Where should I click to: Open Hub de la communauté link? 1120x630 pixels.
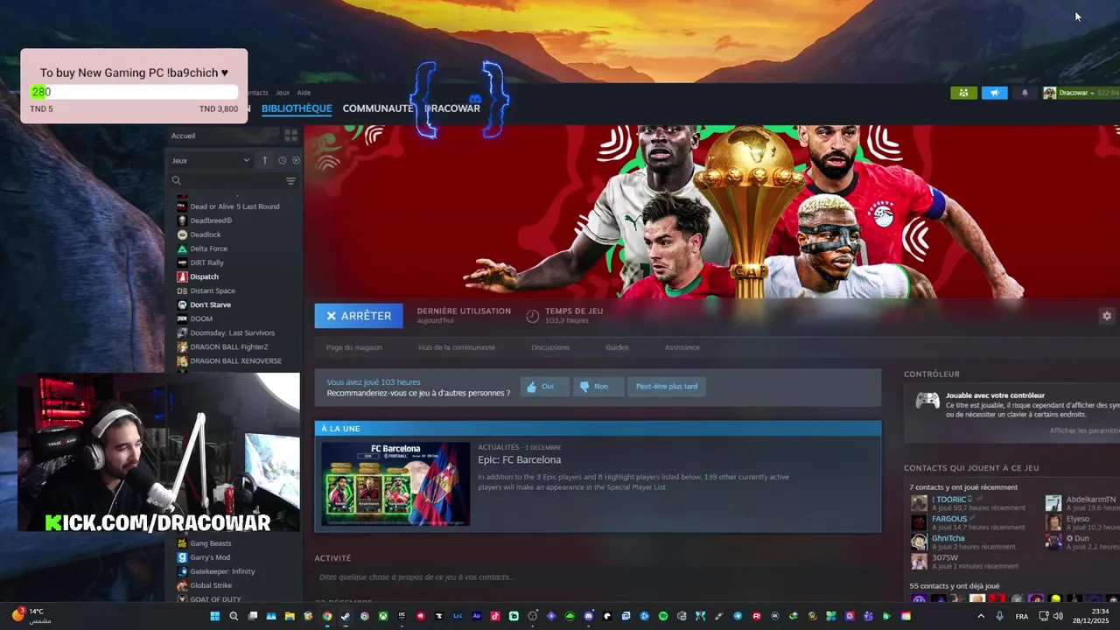(x=457, y=347)
